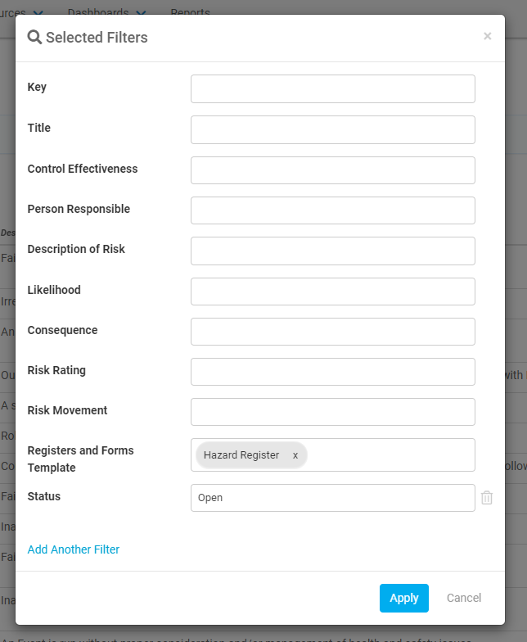527x642 pixels.
Task: Remove the Hazard Register tag
Action: tap(295, 455)
